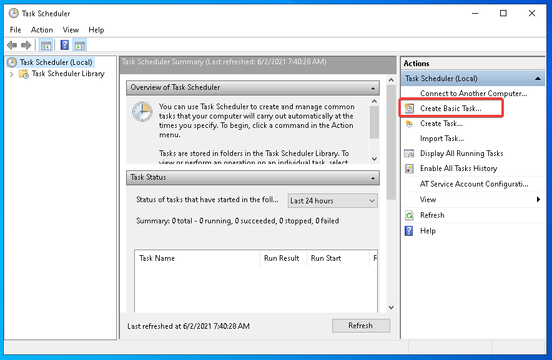The height and width of the screenshot is (360, 552).
Task: Open the Last 24 hours dropdown
Action: [x=333, y=200]
